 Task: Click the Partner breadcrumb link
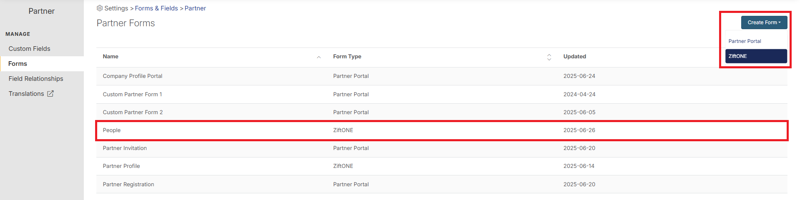(195, 8)
